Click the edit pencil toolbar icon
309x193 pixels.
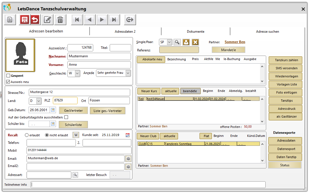pyautogui.click(x=48, y=20)
